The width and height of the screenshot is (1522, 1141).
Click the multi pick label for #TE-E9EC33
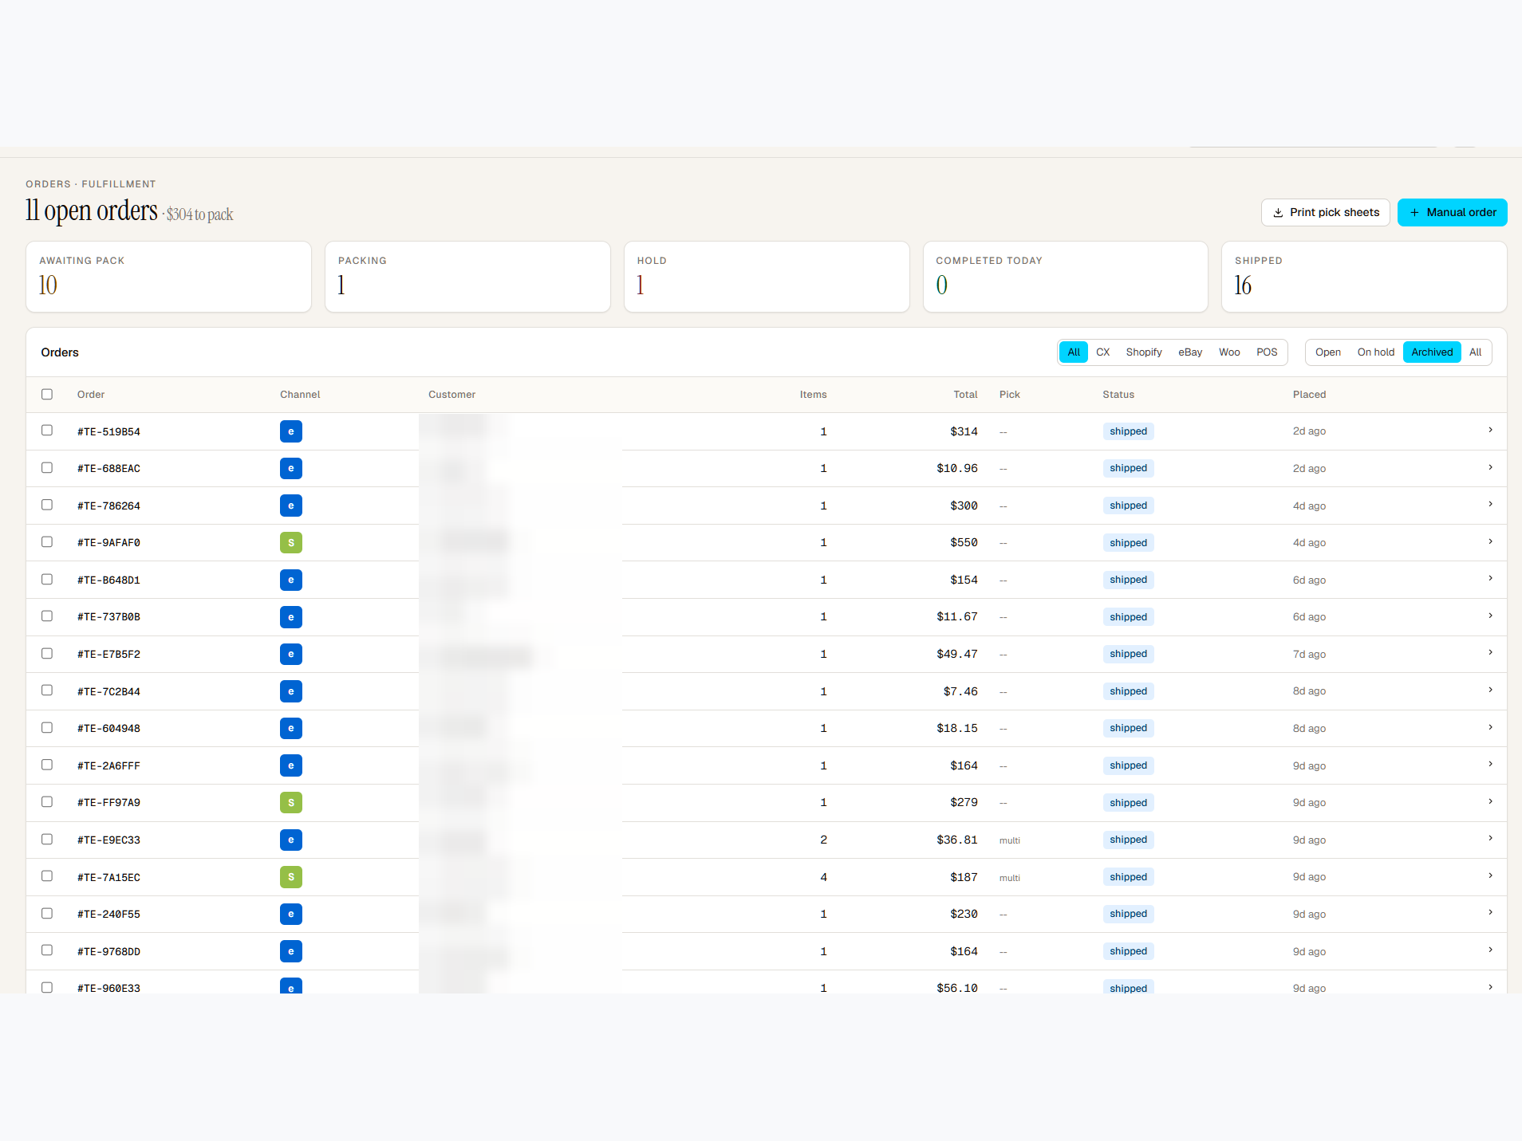point(1010,840)
